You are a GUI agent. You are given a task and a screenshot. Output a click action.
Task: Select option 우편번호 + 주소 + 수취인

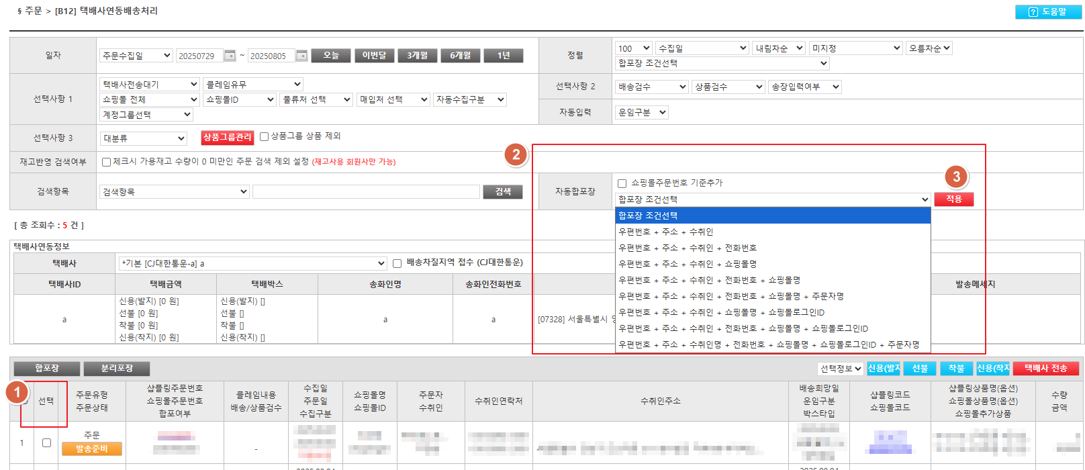[x=773, y=232]
